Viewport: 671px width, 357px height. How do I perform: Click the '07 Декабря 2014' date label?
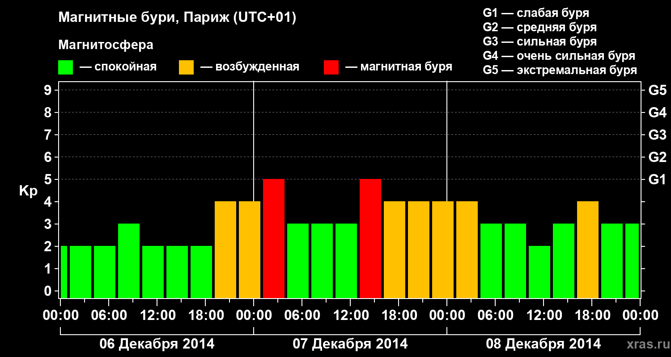pyautogui.click(x=350, y=344)
